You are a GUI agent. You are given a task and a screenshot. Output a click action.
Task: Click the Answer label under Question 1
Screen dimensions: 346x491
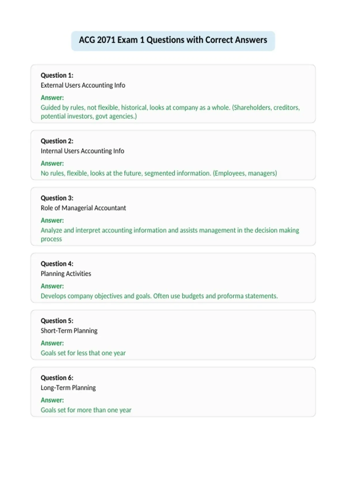tap(52, 98)
